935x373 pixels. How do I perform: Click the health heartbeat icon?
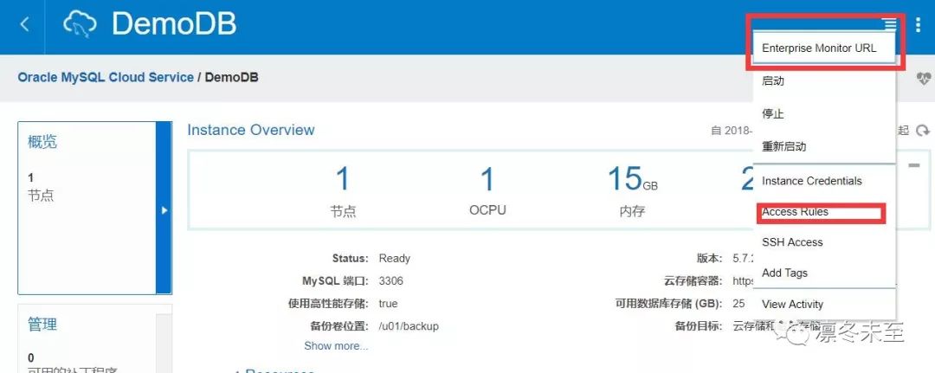tap(923, 78)
